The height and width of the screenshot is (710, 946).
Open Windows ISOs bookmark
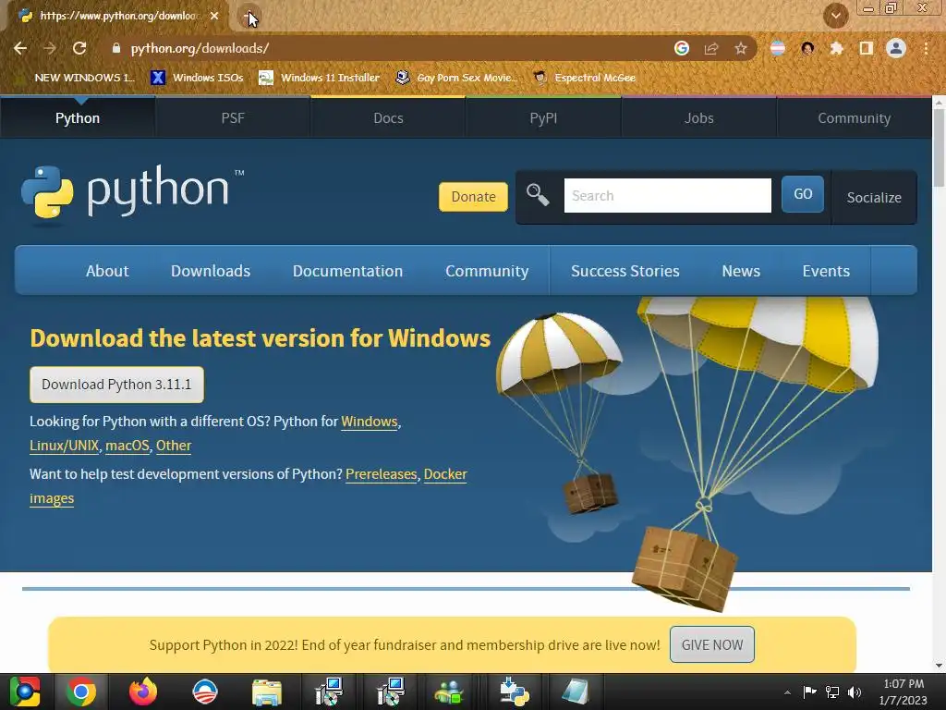(x=197, y=78)
